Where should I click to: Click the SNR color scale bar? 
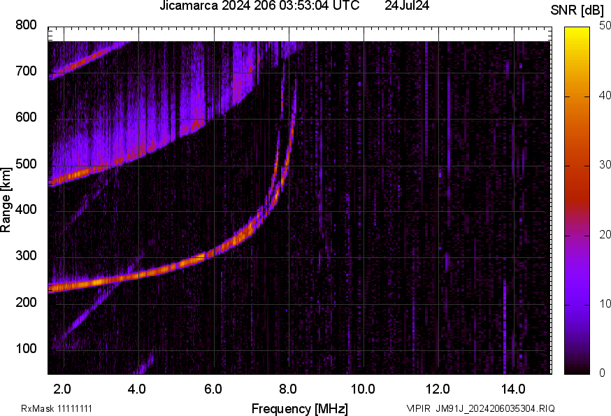tap(577, 201)
